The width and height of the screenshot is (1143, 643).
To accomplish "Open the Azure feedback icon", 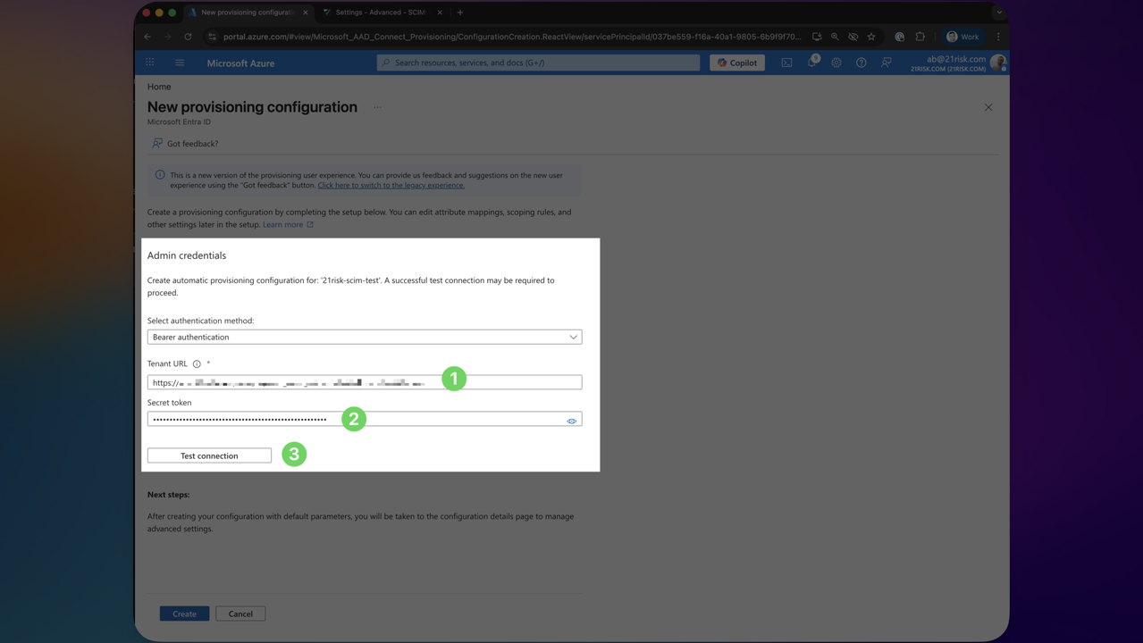I will click(x=885, y=63).
